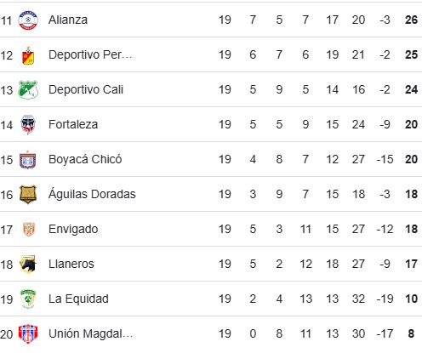422x353 pixels.
Task: Click the Envigado orange crest
Action: click(28, 230)
